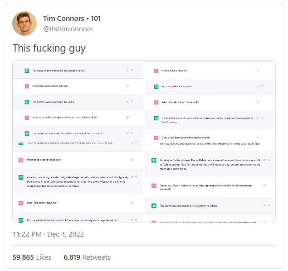Click ChatGPT avatar beside "A sailfish has a long" reply
288x271 pixels.
(21, 178)
